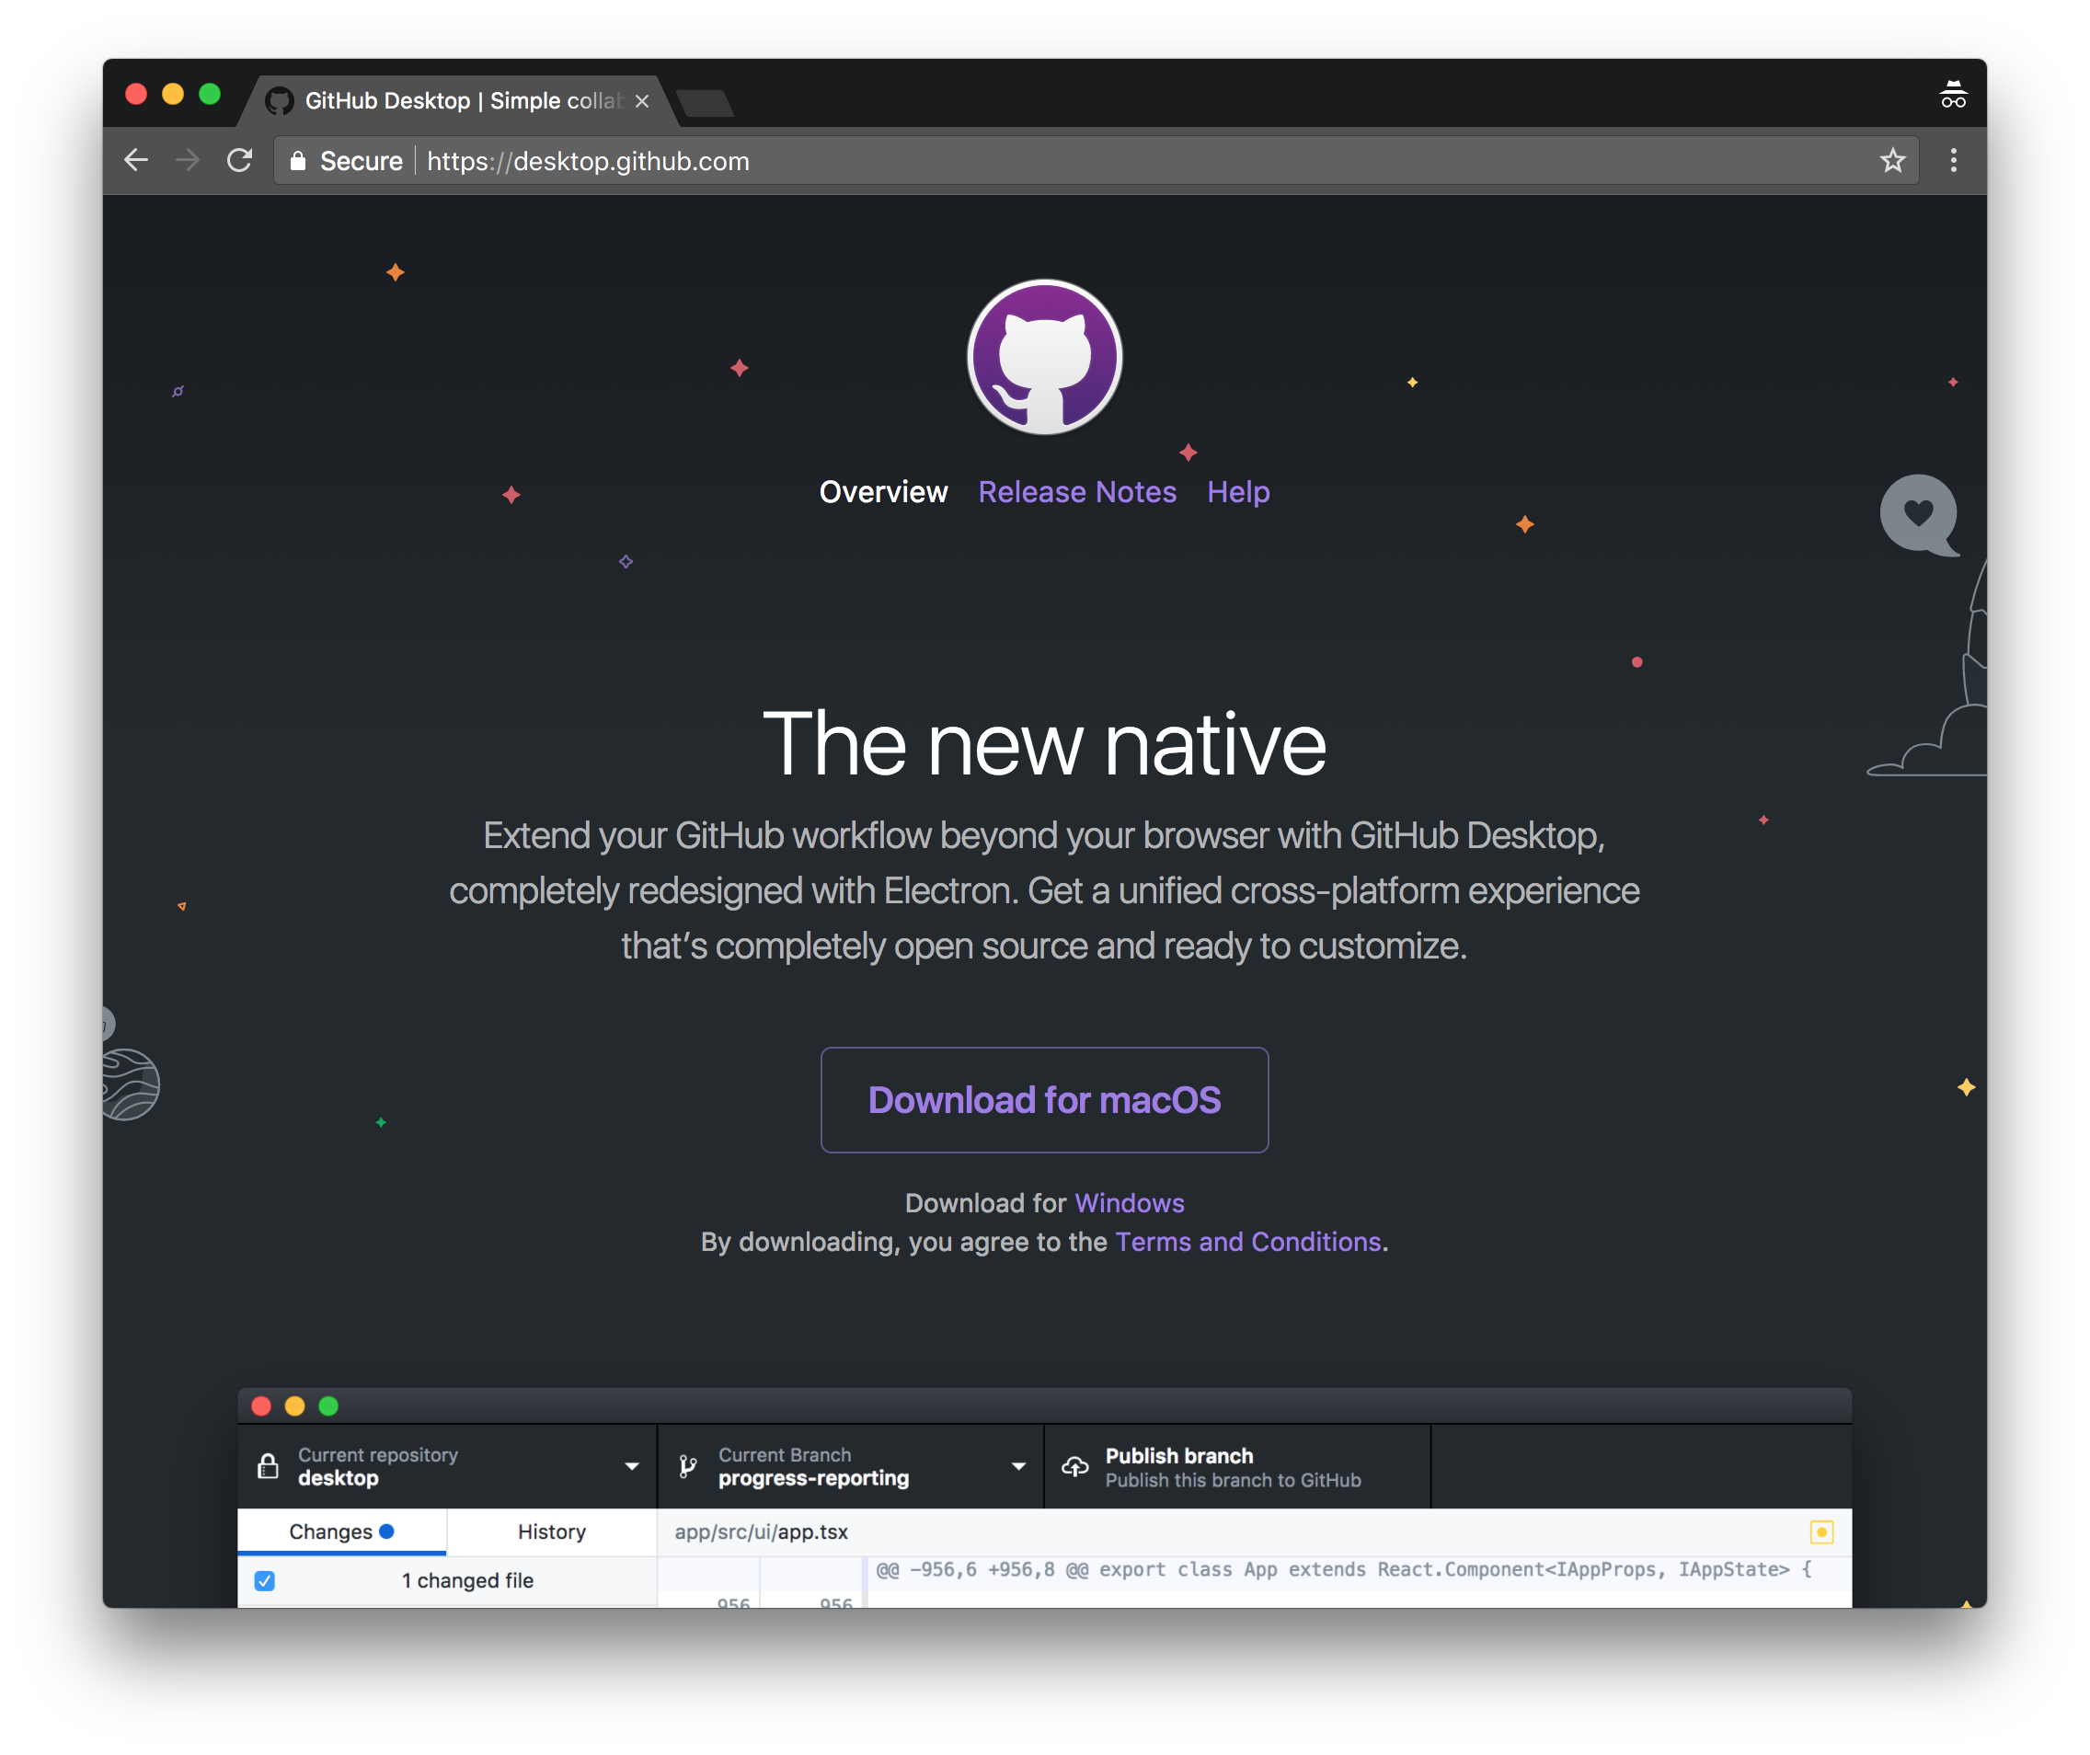Open the Windows download link

pyautogui.click(x=1129, y=1204)
